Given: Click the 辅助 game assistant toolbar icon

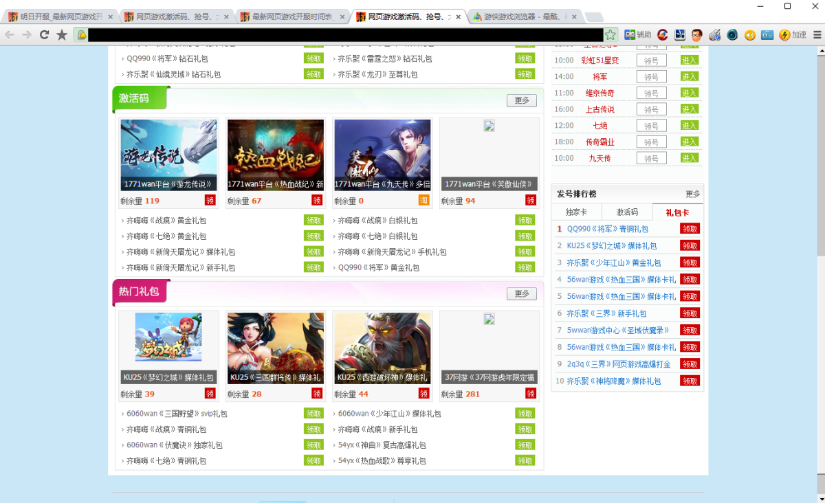Looking at the screenshot, I should click(637, 34).
